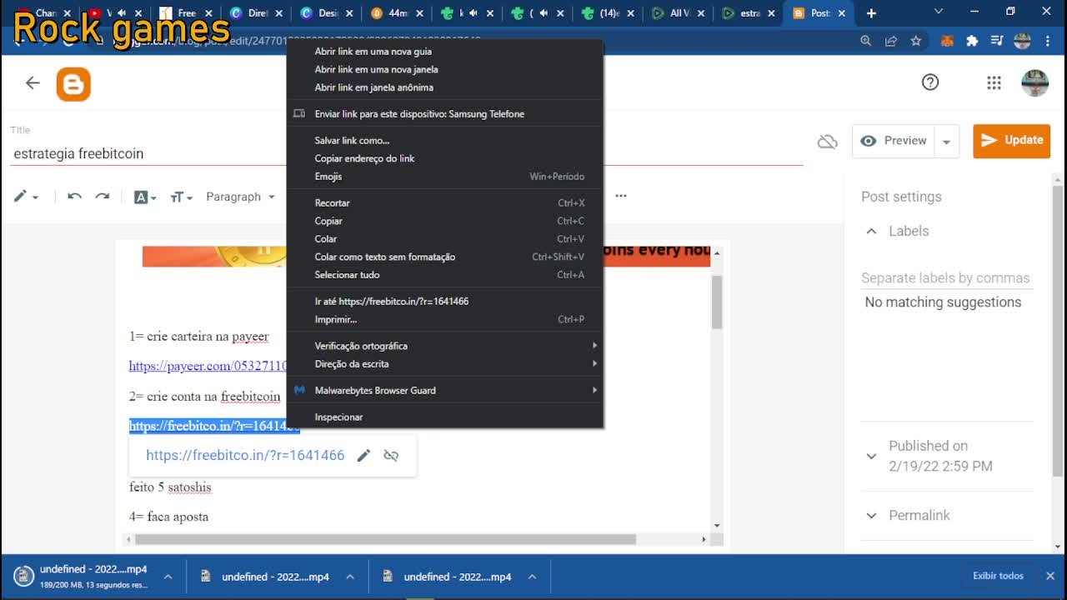Choose Copiar in context menu

coord(444,221)
